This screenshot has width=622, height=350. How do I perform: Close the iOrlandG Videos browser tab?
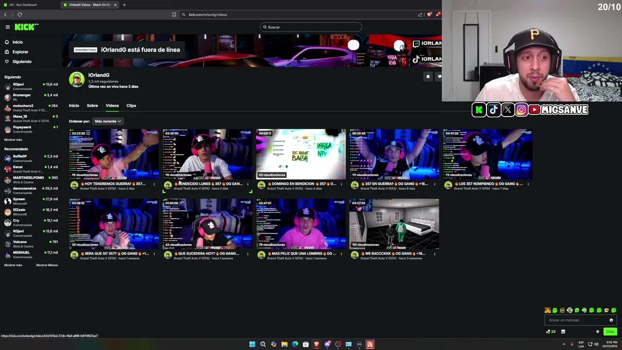(115, 5)
